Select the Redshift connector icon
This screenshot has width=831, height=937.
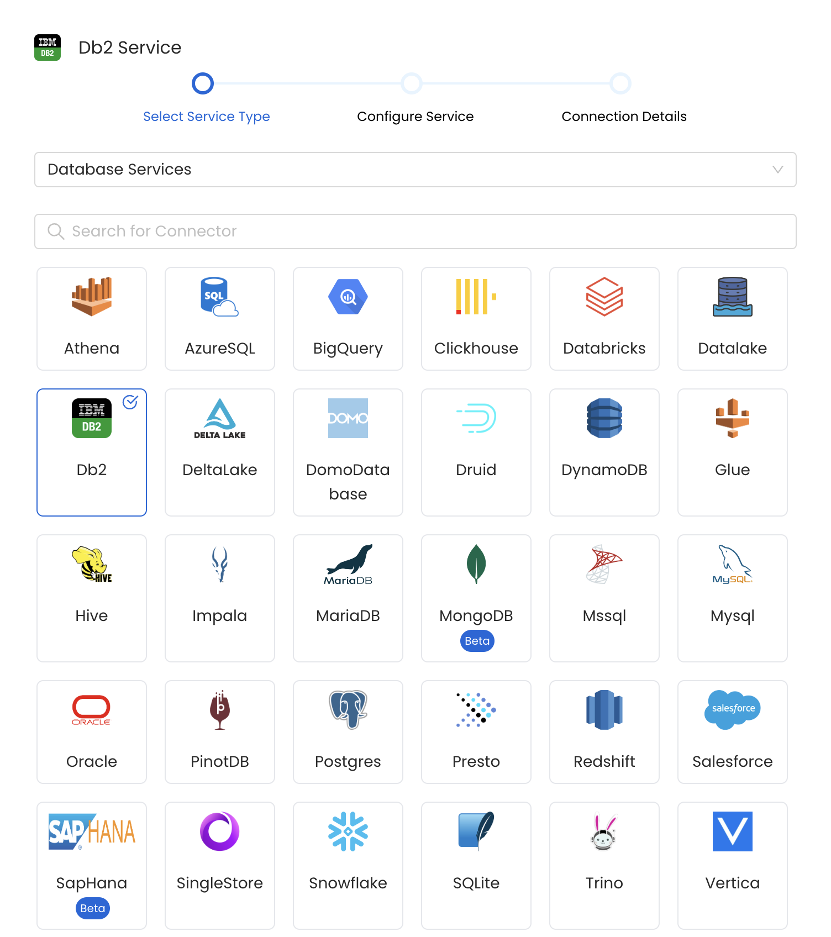(604, 710)
